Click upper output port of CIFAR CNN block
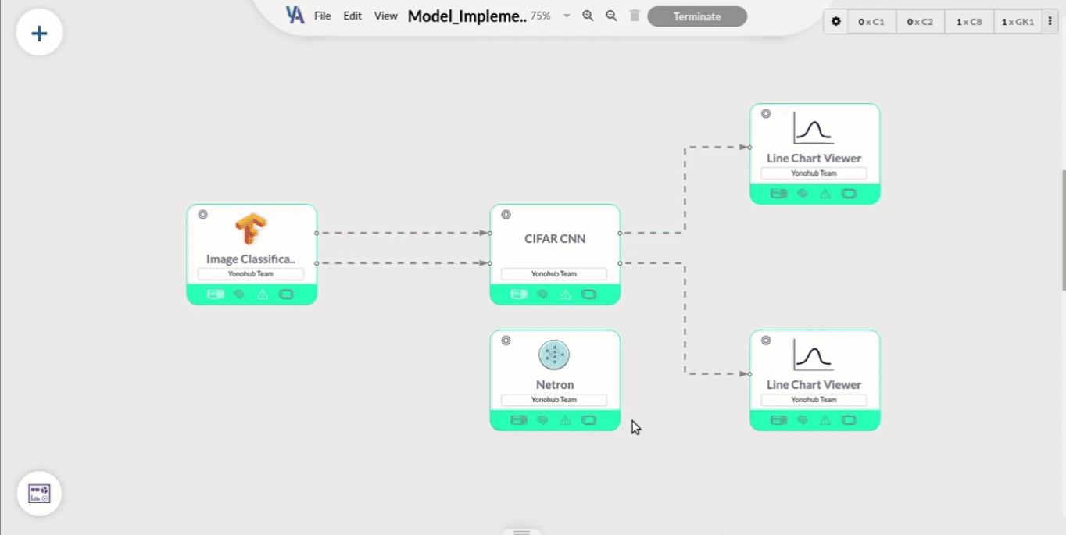 [620, 233]
